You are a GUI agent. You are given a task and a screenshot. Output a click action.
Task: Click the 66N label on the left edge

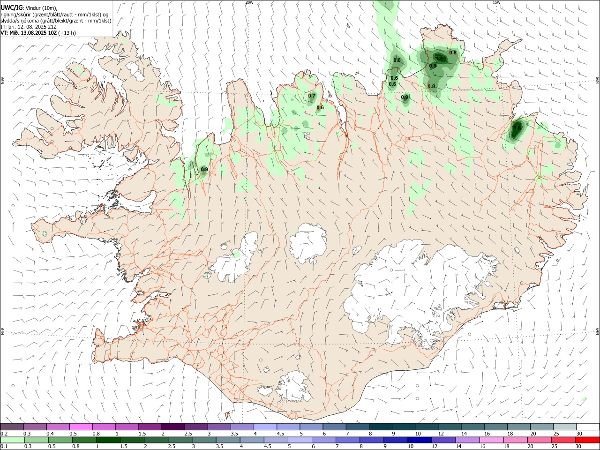click(x=2, y=81)
